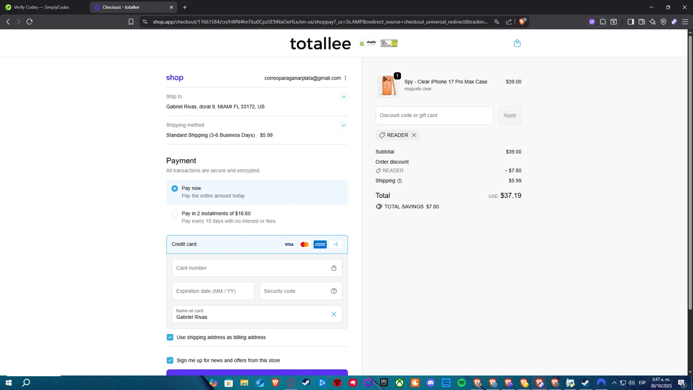Click the browser address bar URL

pos(320,22)
